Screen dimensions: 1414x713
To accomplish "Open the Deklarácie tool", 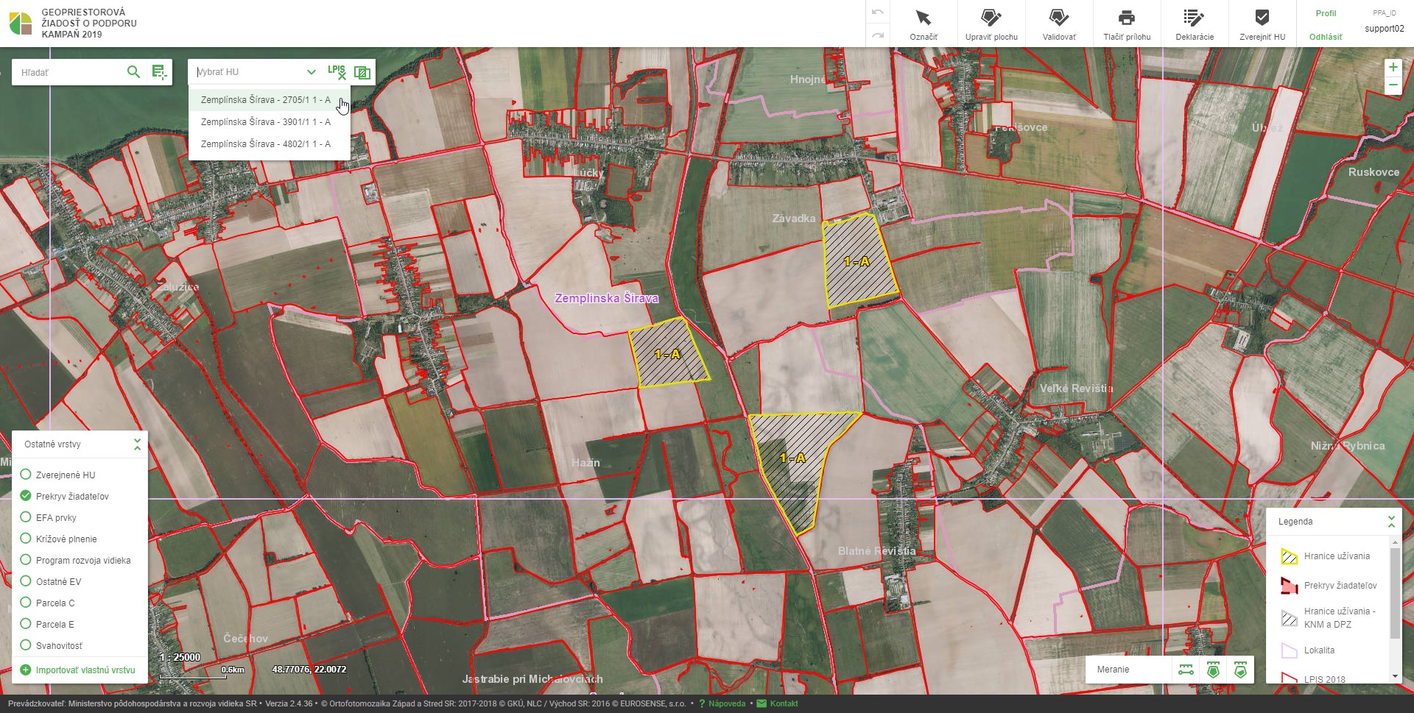I will click(x=1195, y=24).
